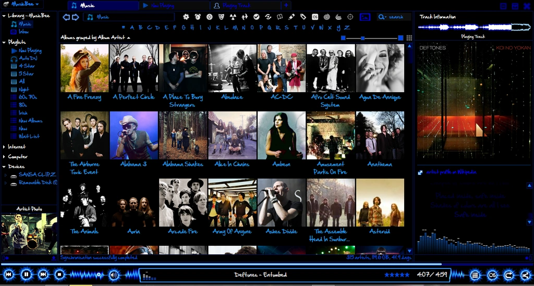Pause the current track
The width and height of the screenshot is (534, 286).
26,275
